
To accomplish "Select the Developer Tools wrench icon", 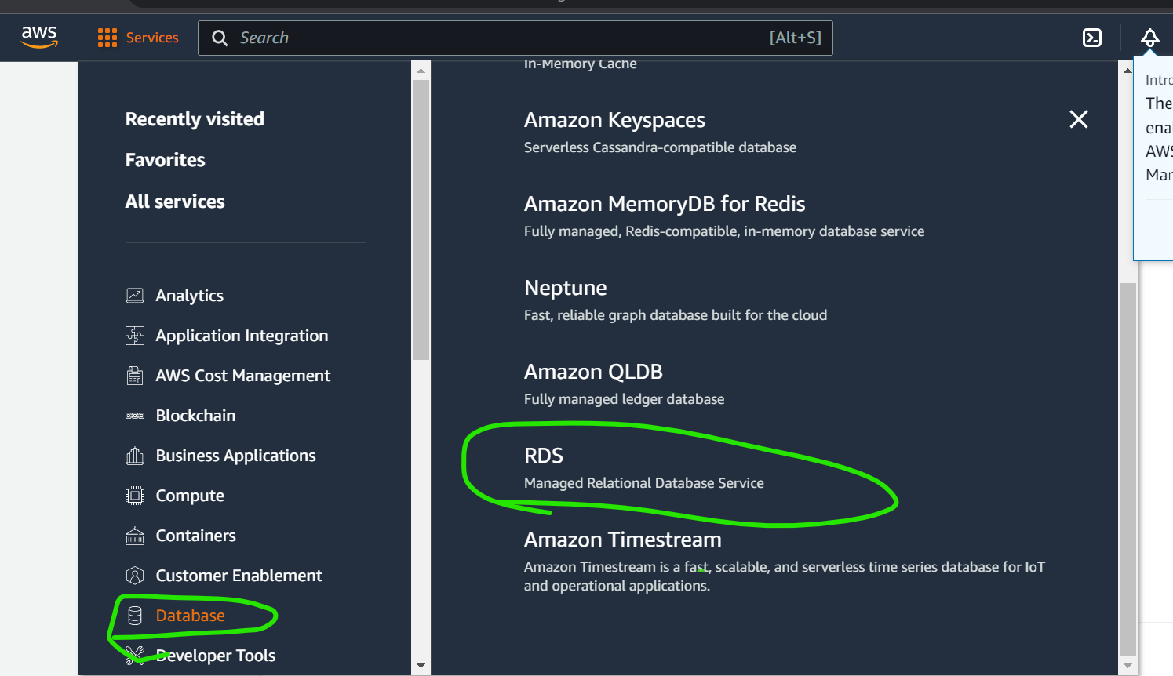I will pos(135,655).
